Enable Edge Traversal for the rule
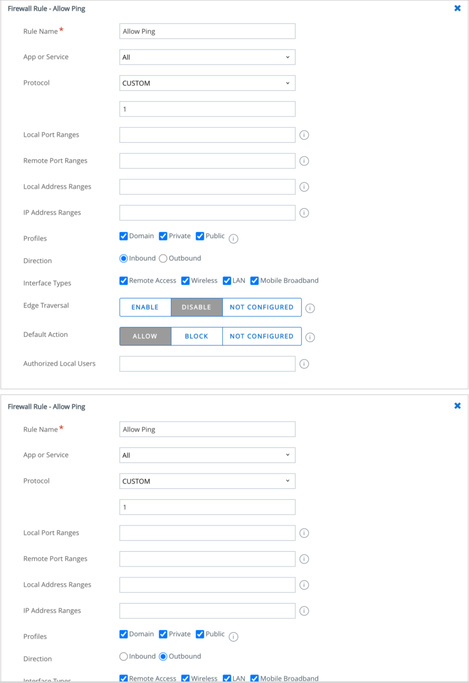The height and width of the screenshot is (683, 469). point(145,307)
